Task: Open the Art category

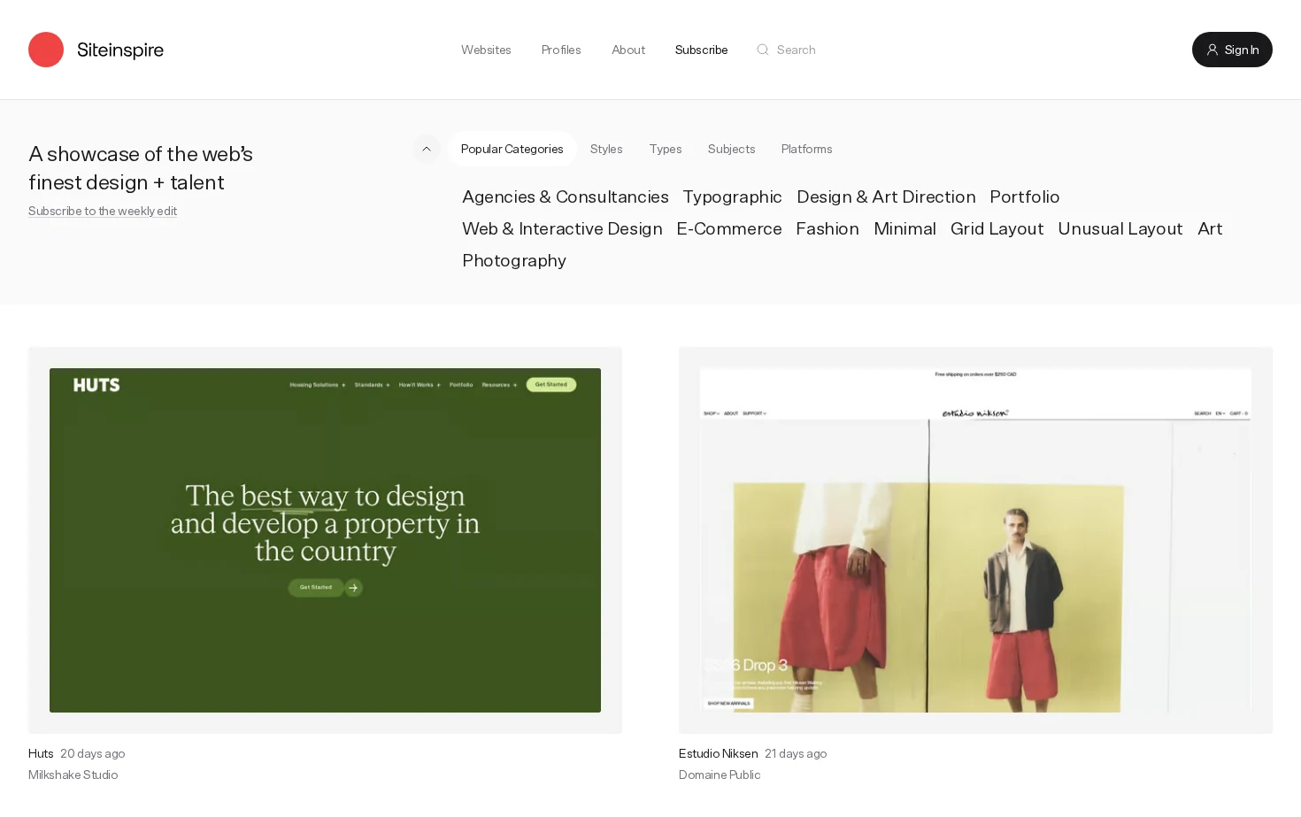Action: click(x=1210, y=228)
